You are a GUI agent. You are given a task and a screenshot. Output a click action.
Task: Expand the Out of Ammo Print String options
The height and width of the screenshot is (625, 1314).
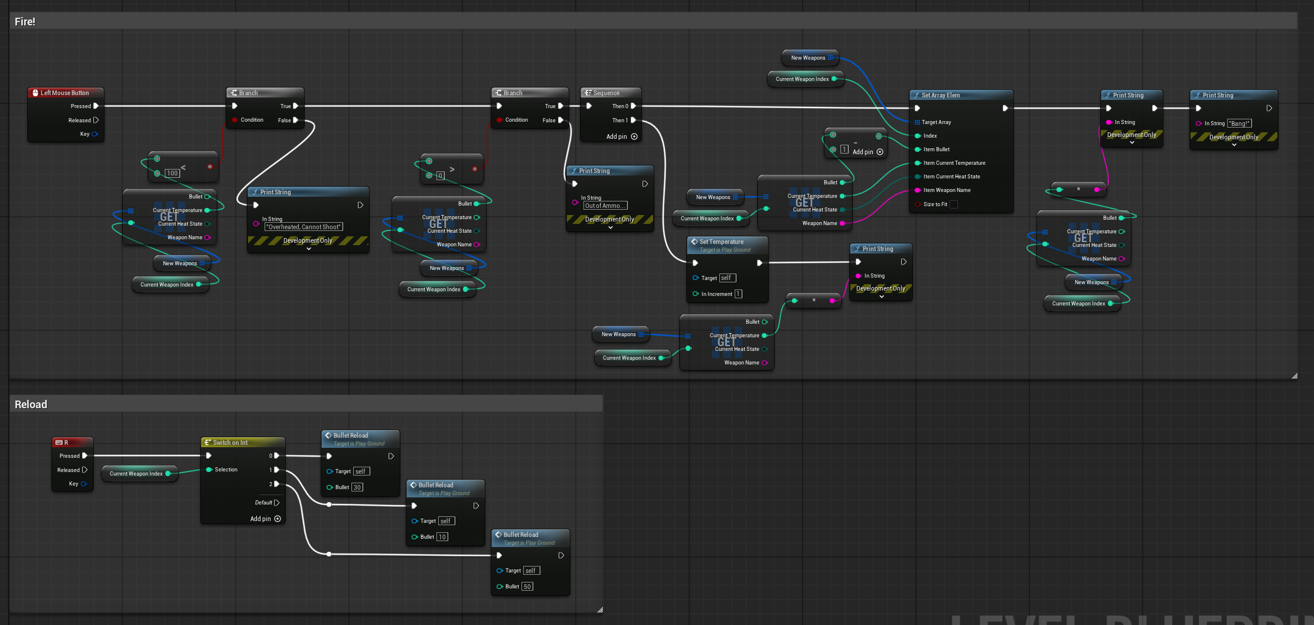click(610, 227)
